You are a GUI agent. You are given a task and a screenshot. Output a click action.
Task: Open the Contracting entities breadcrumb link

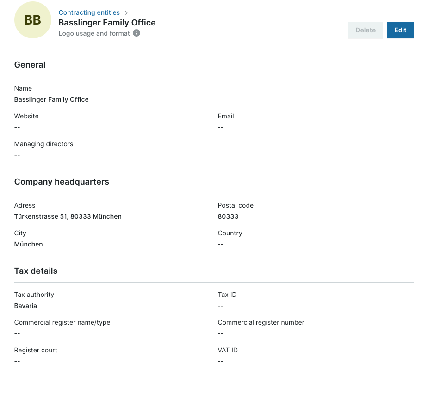pyautogui.click(x=89, y=12)
